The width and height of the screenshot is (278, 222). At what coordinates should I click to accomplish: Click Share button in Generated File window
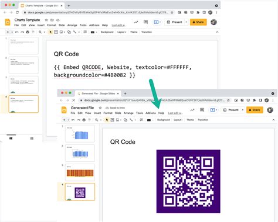tap(255, 110)
